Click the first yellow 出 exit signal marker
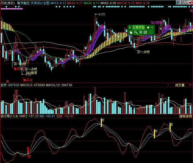The image size is (193, 163). pos(102,122)
